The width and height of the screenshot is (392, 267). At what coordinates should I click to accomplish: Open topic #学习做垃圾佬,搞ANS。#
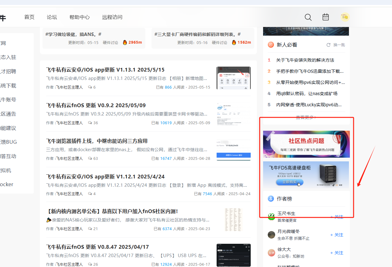[x=73, y=34]
